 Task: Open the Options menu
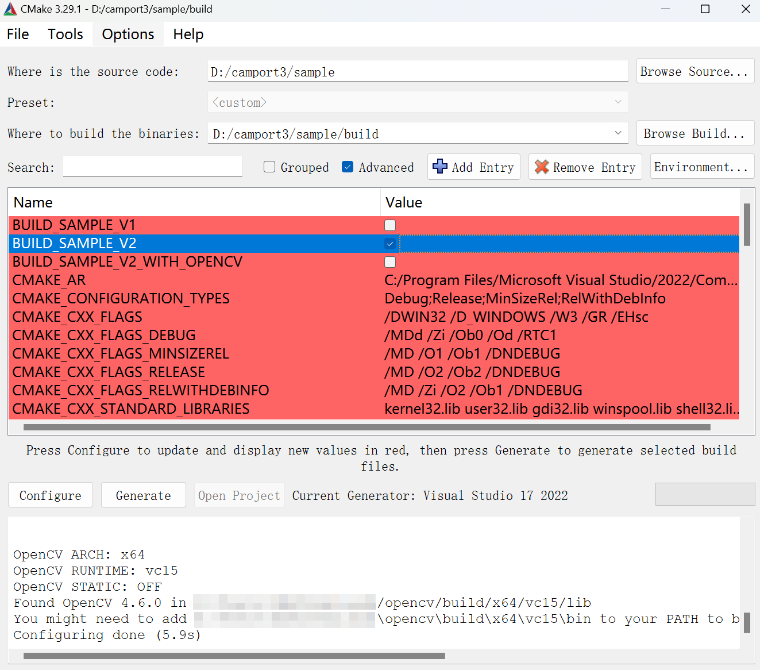point(128,34)
